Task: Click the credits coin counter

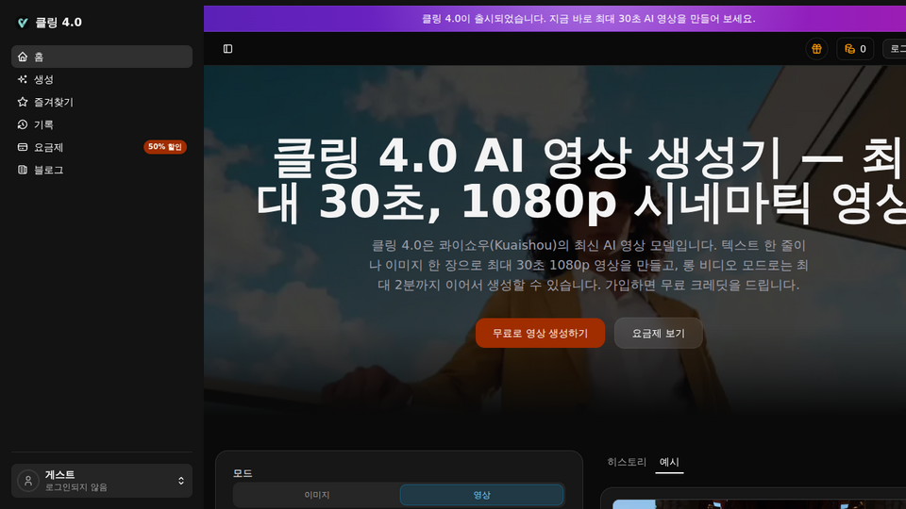Action: [855, 49]
